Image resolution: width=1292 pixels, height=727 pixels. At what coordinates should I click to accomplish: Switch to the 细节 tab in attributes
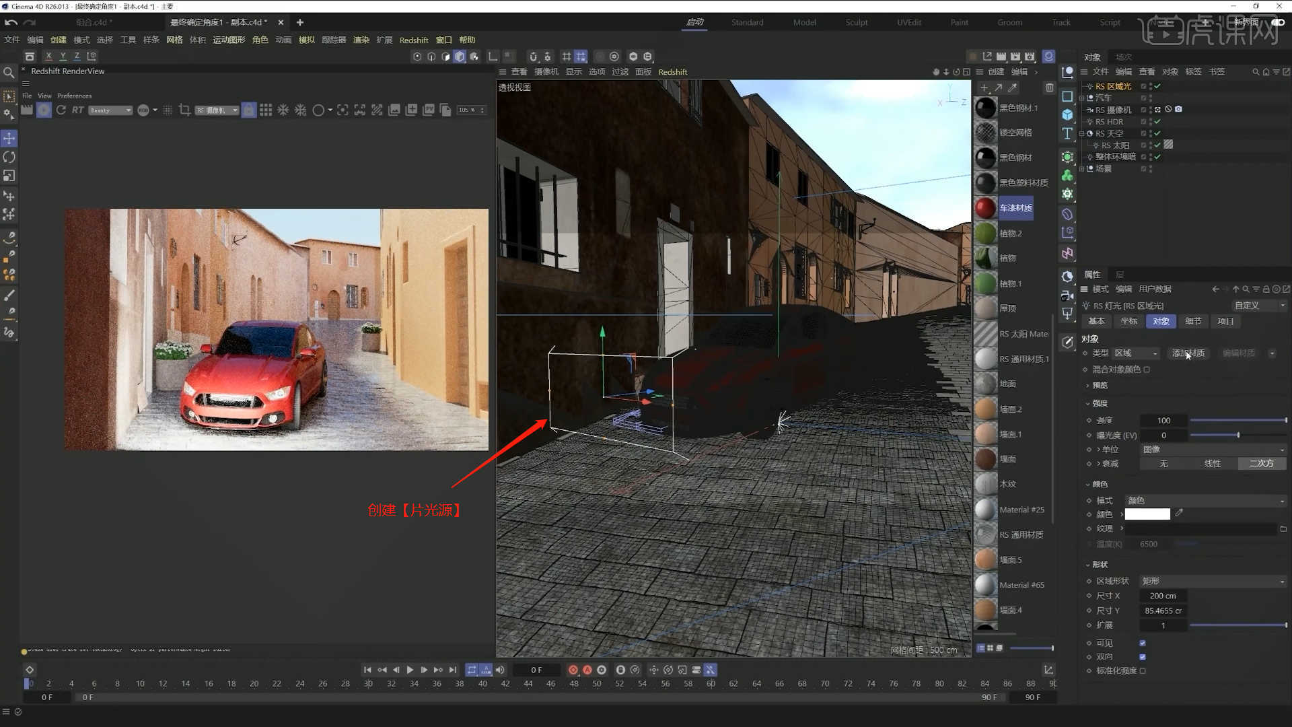point(1193,321)
